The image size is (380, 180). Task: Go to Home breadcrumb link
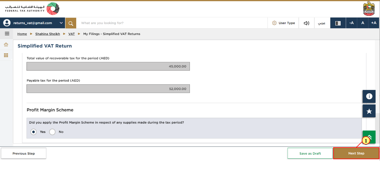tap(22, 34)
